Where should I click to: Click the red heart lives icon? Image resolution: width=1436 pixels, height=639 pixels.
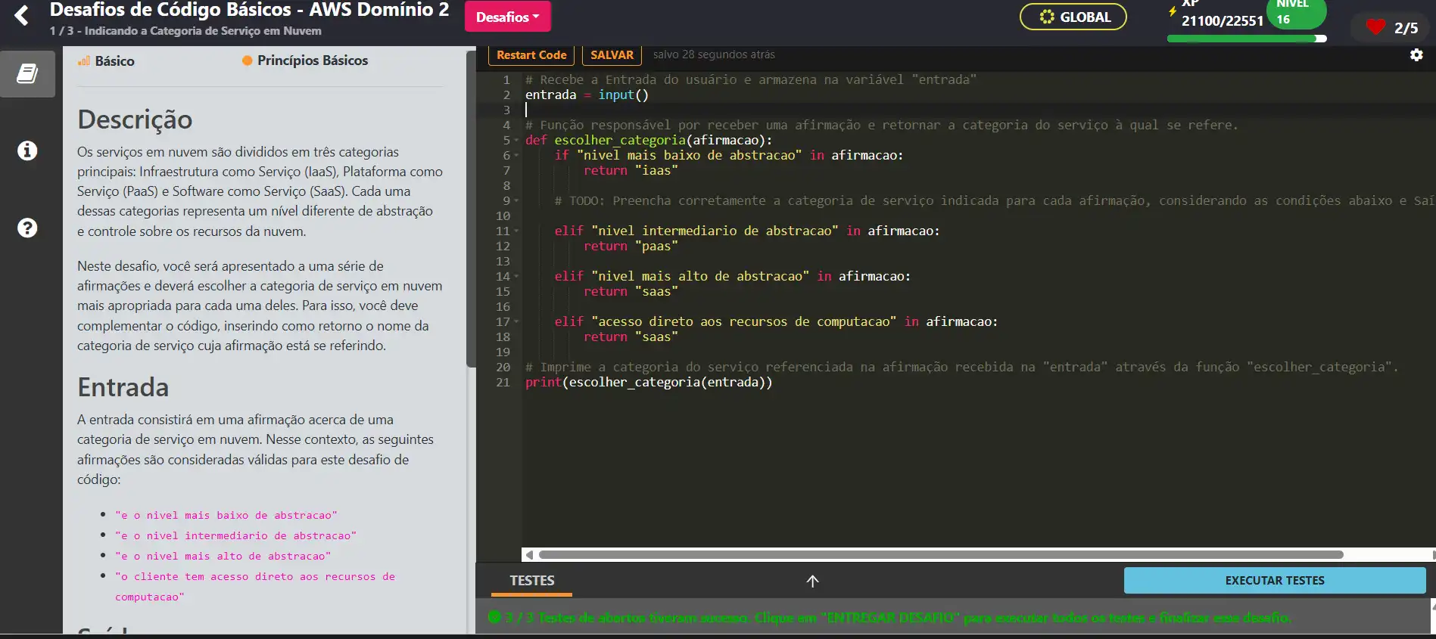pos(1375,28)
